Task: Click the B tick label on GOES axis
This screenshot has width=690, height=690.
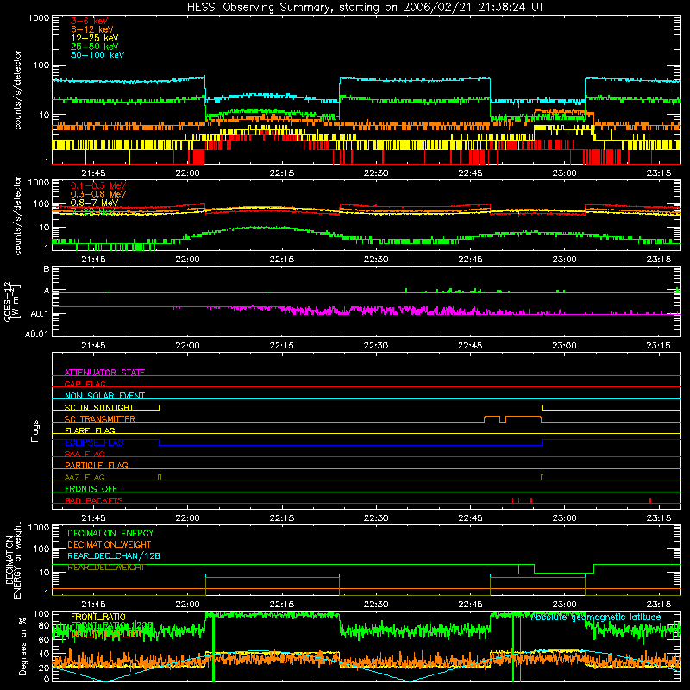Action: [47, 269]
